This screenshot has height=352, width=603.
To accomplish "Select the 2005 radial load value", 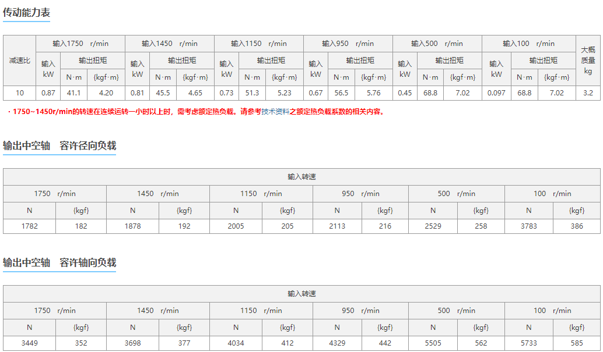I will [236, 226].
